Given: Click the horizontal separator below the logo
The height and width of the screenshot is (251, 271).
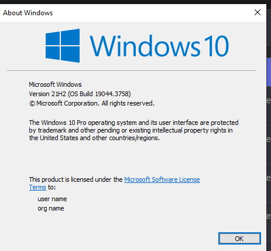Looking at the screenshot, I should 131,71.
